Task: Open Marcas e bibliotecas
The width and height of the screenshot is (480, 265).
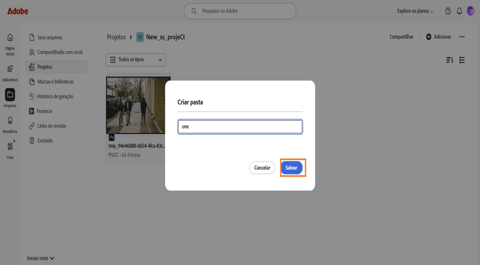Action: tap(51, 81)
